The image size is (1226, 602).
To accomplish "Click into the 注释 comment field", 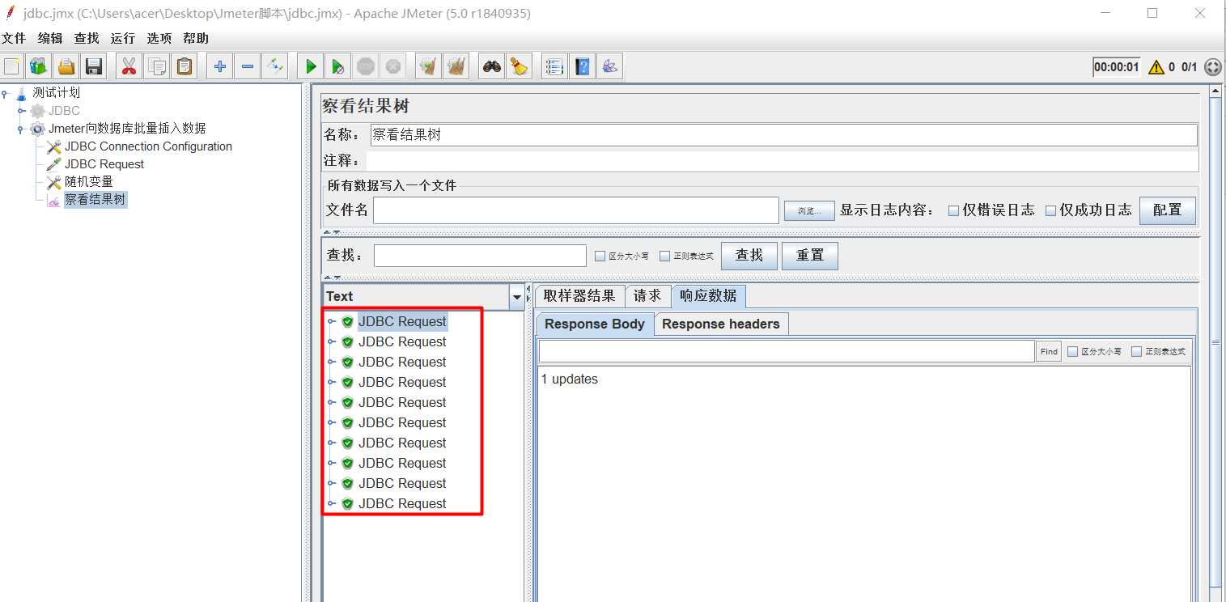I will [x=782, y=161].
